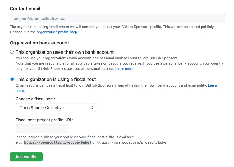Click the "Organization bank account" heading
The image size is (234, 167).
pos(39,43)
